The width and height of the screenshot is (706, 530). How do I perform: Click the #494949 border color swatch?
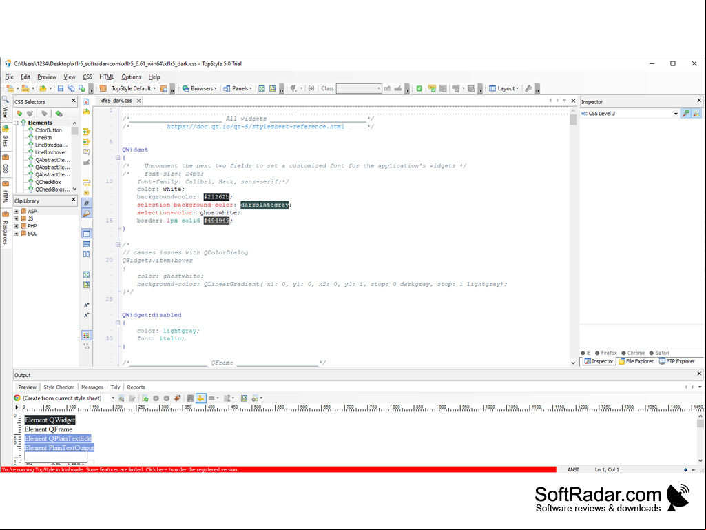coord(216,221)
